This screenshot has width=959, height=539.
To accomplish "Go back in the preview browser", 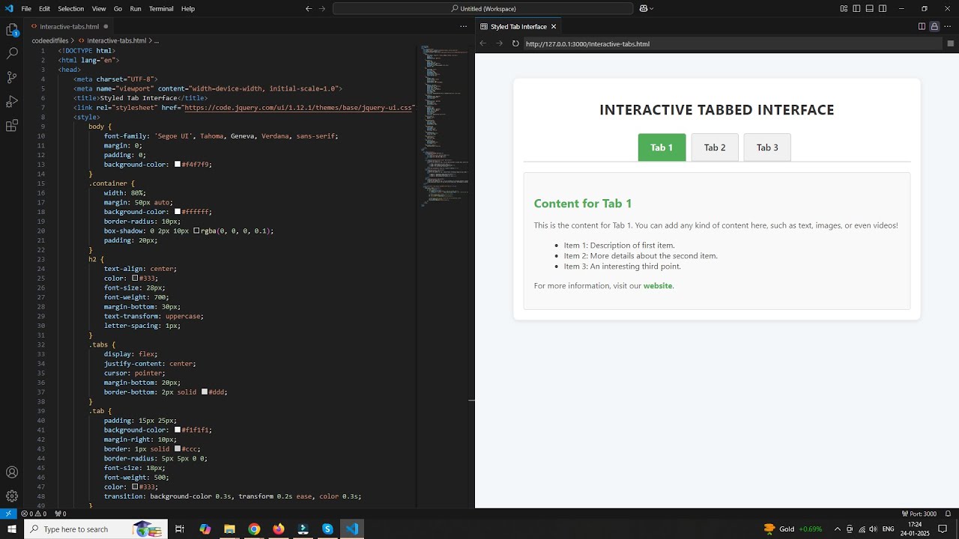I will 483,43.
